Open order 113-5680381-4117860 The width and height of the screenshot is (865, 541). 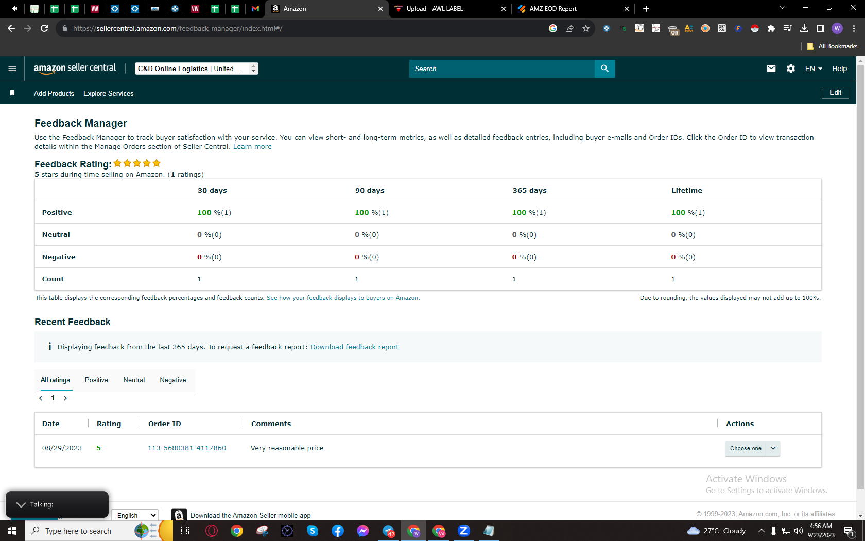pos(187,448)
